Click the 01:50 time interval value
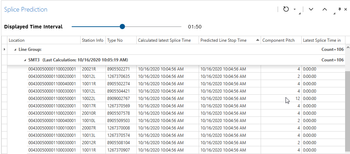The width and height of the screenshot is (350, 154). 195,27
